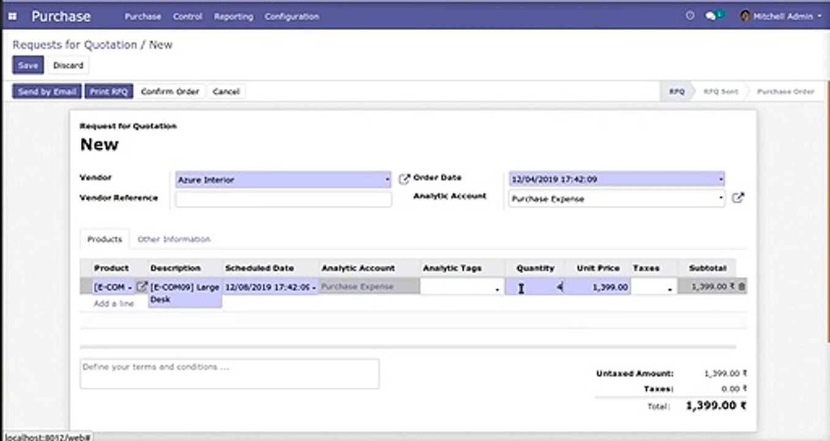
Task: Click Add a line link
Action: [114, 303]
